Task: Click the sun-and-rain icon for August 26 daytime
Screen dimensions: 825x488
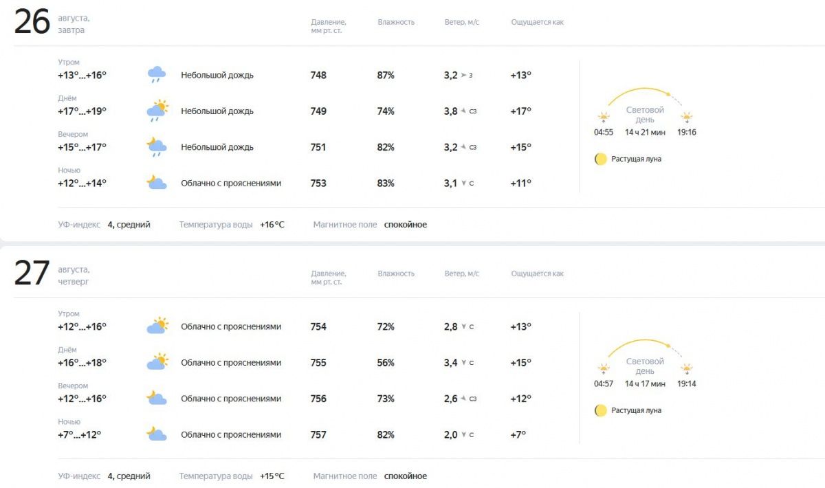Action: 157,111
